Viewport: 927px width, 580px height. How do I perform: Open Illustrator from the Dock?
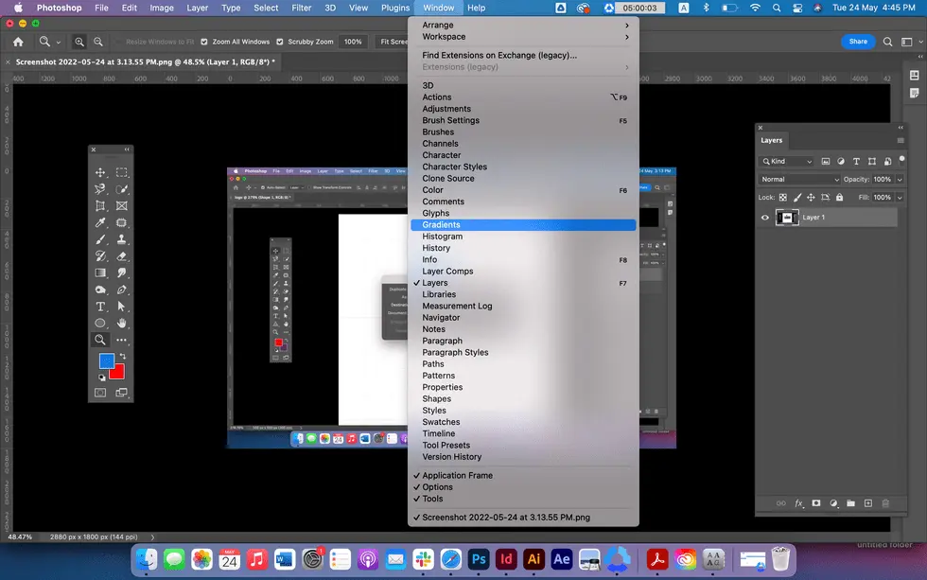coord(533,558)
